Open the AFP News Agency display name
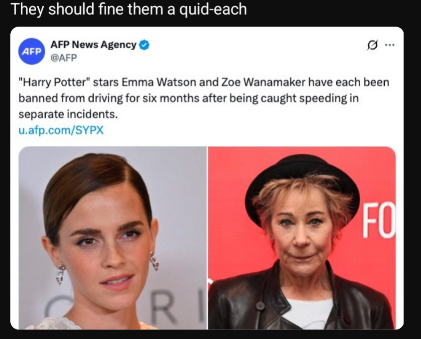Image resolution: width=421 pixels, height=339 pixels. click(93, 45)
